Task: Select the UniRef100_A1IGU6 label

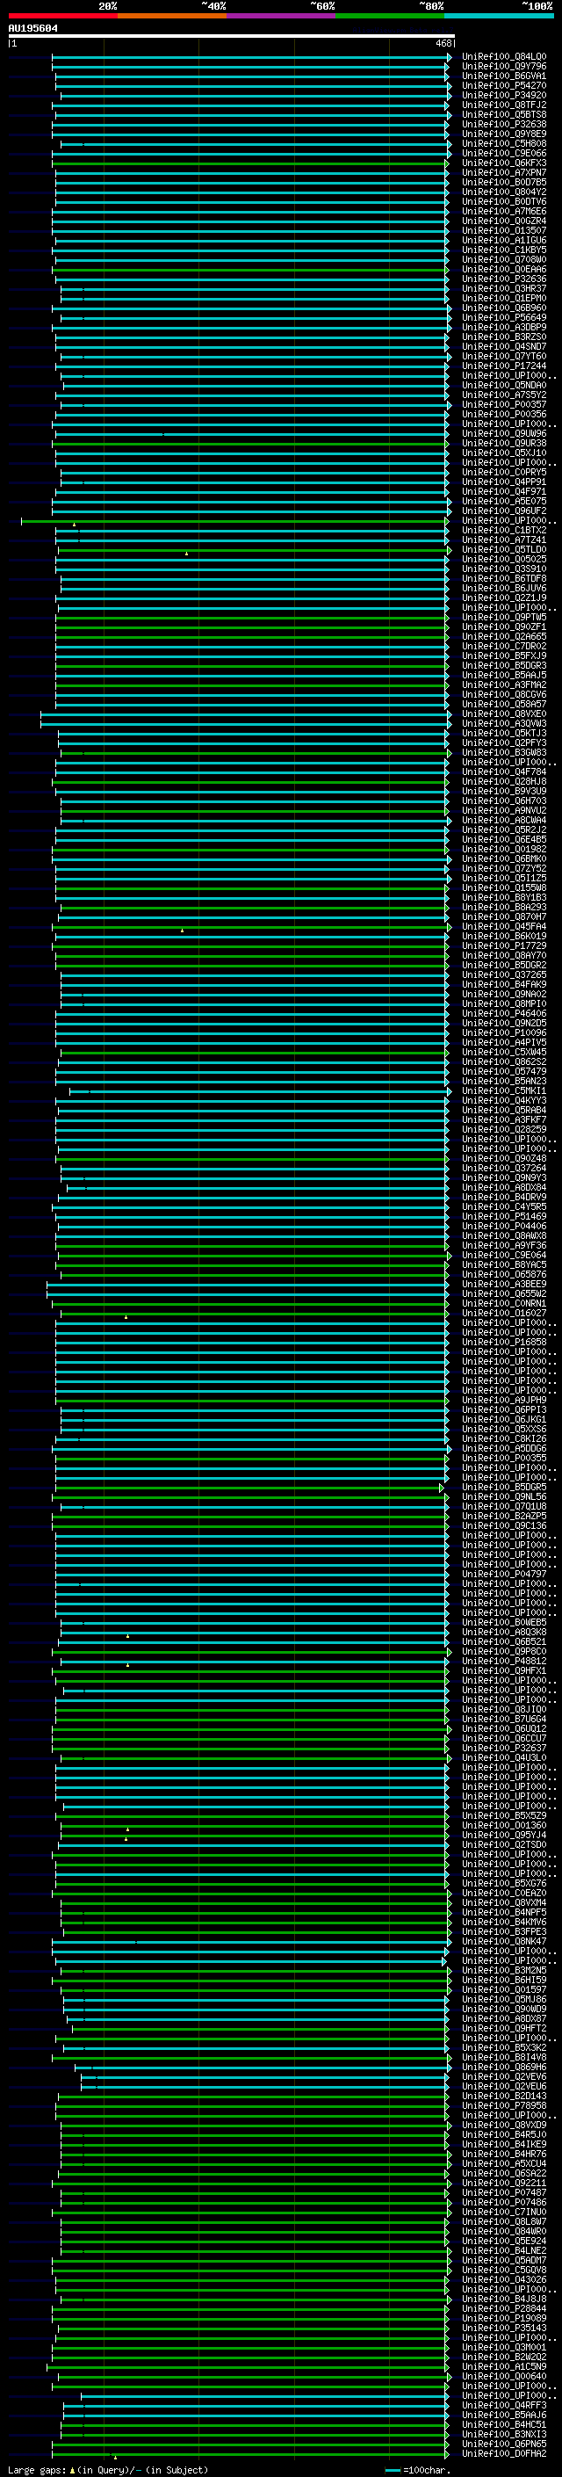Action: coord(503,241)
